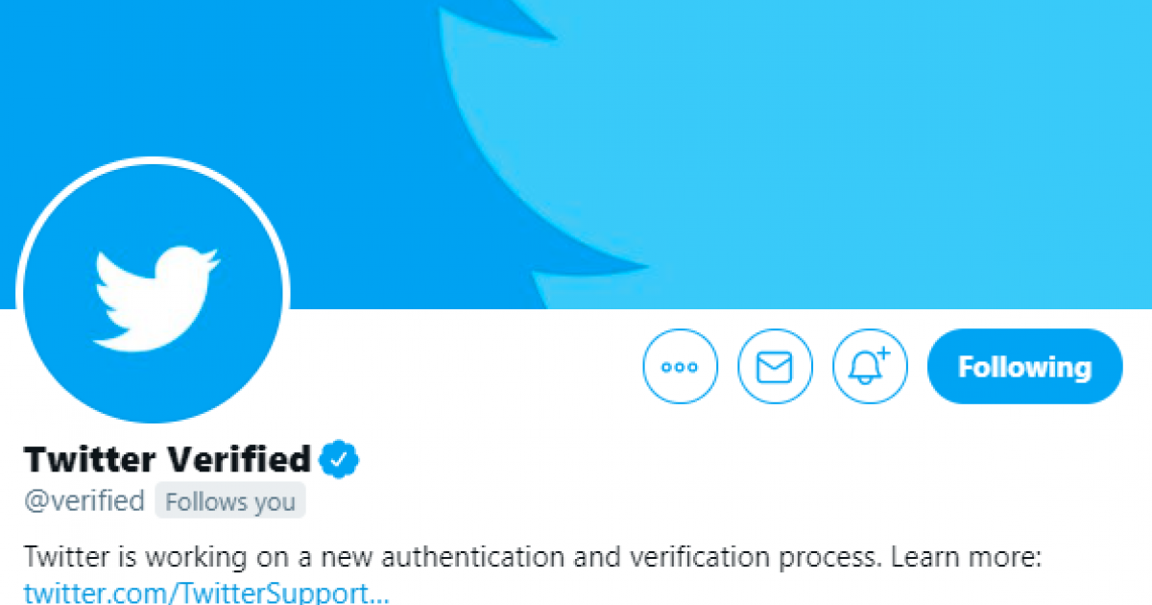The image size is (1152, 605).
Task: Open the three-dot more options menu
Action: tap(680, 367)
